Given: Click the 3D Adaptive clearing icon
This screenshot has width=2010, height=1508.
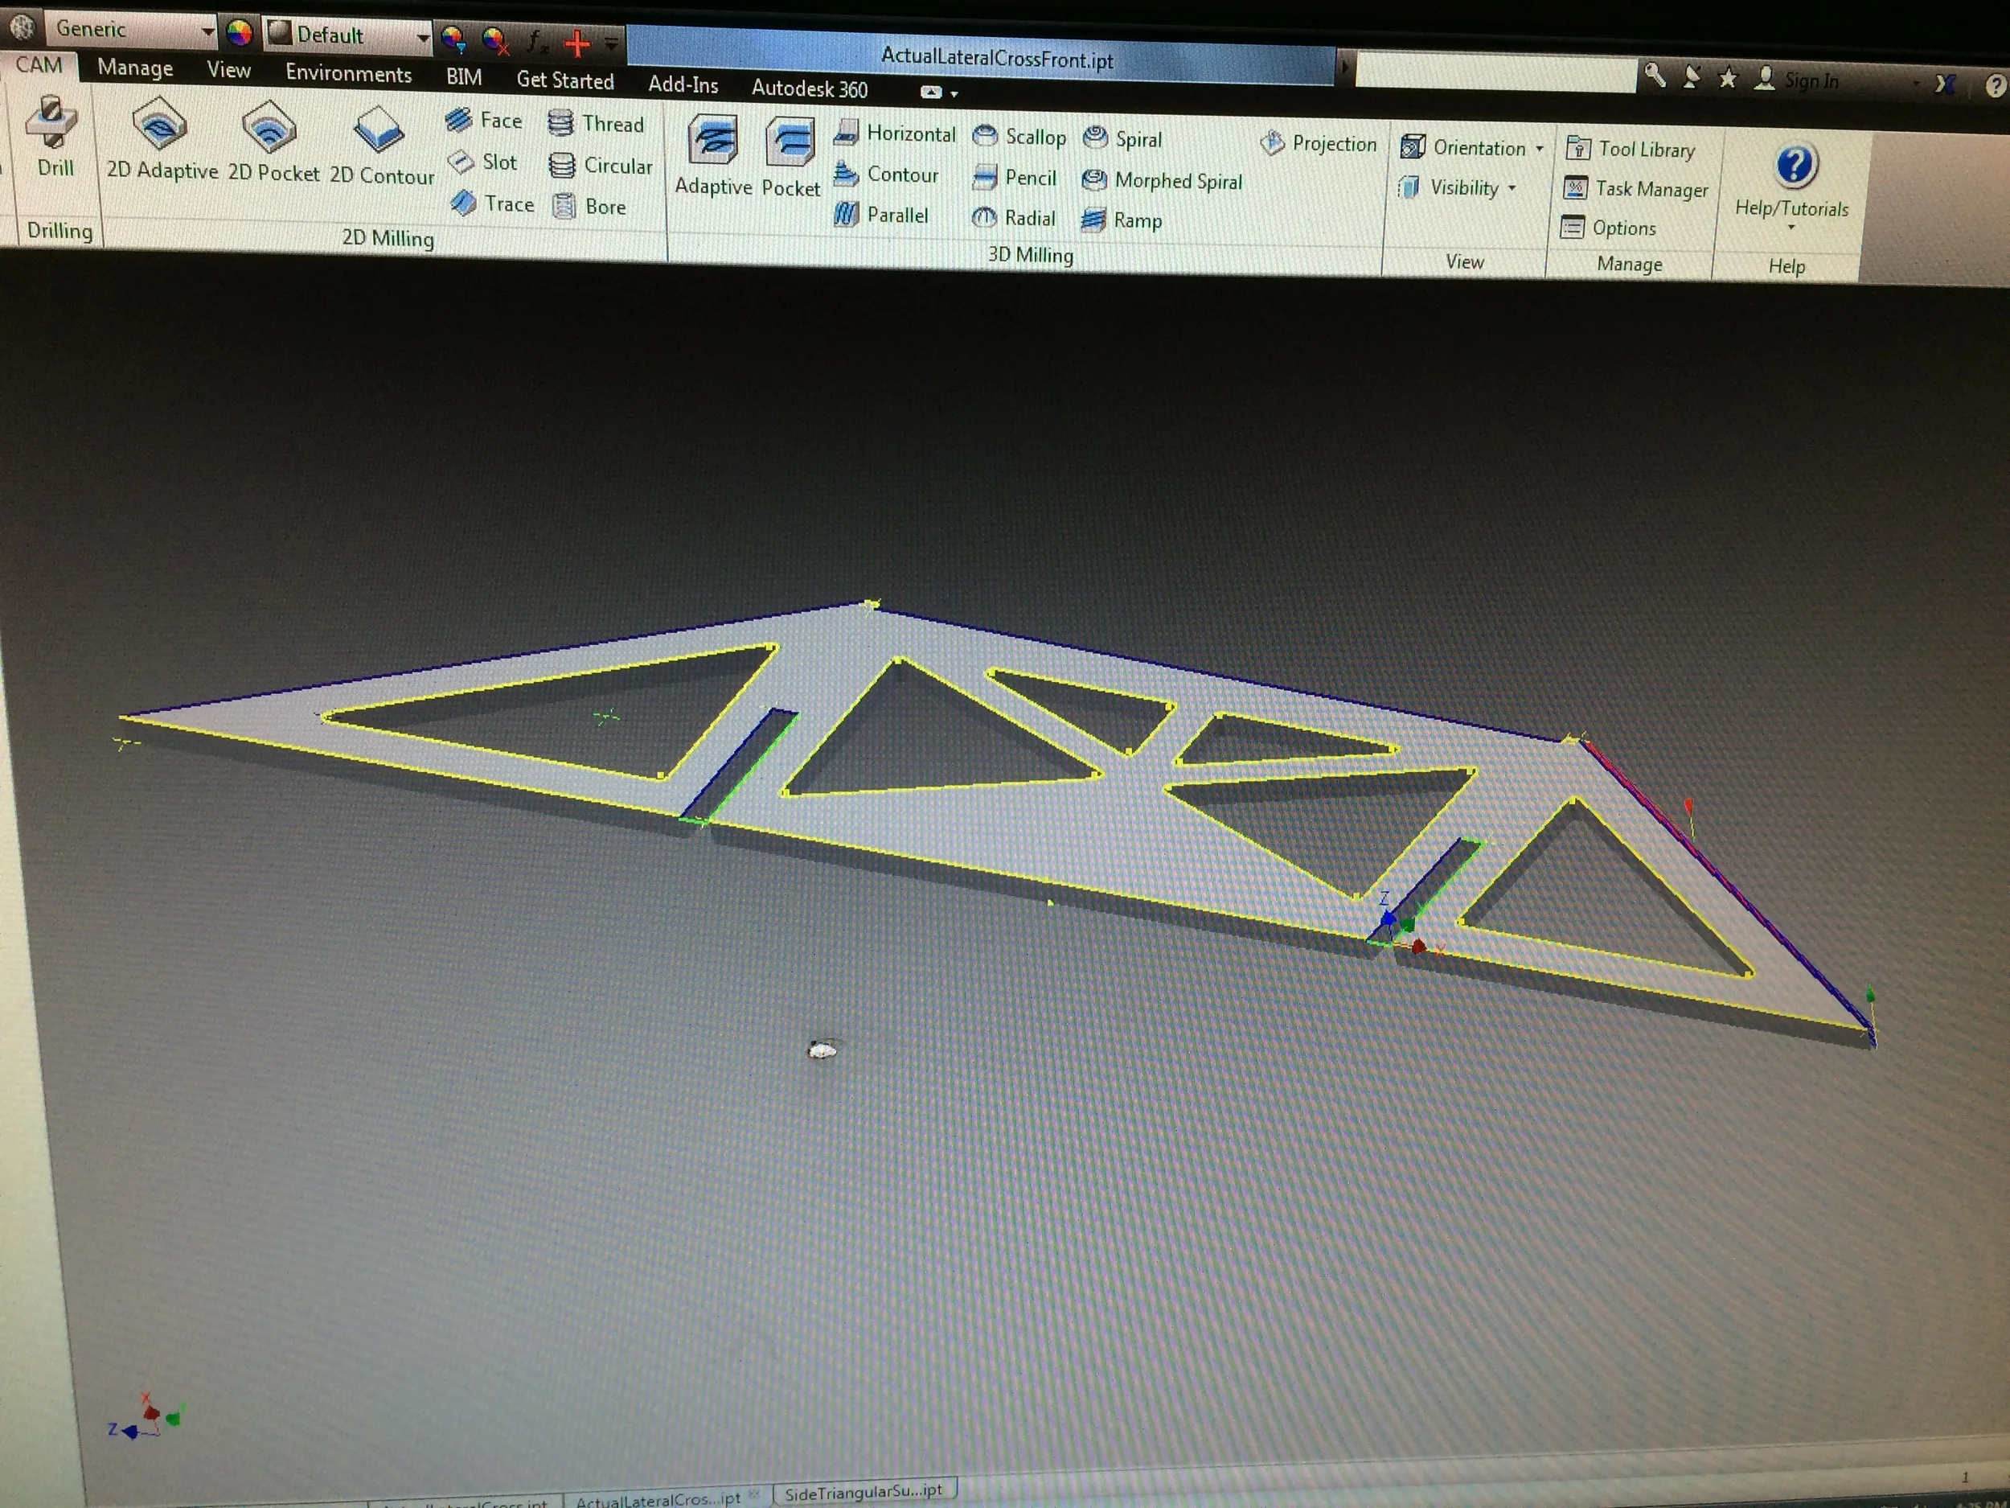Looking at the screenshot, I should tap(712, 142).
